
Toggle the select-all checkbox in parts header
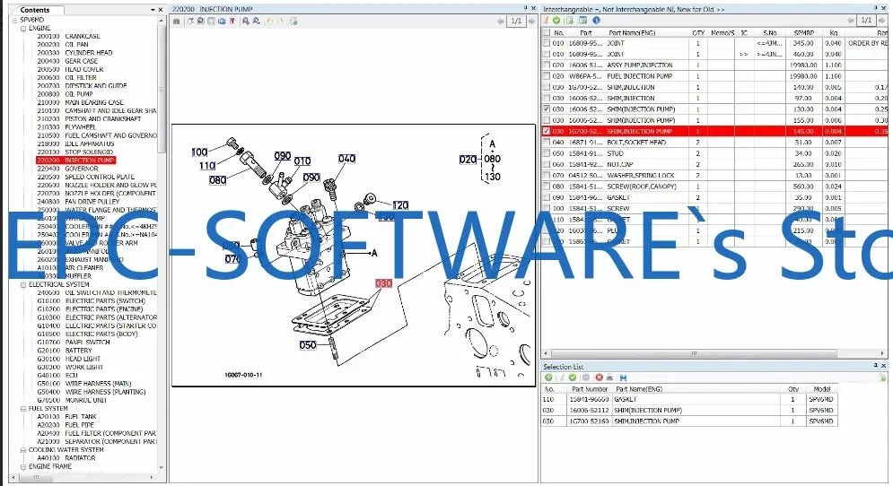[547, 32]
